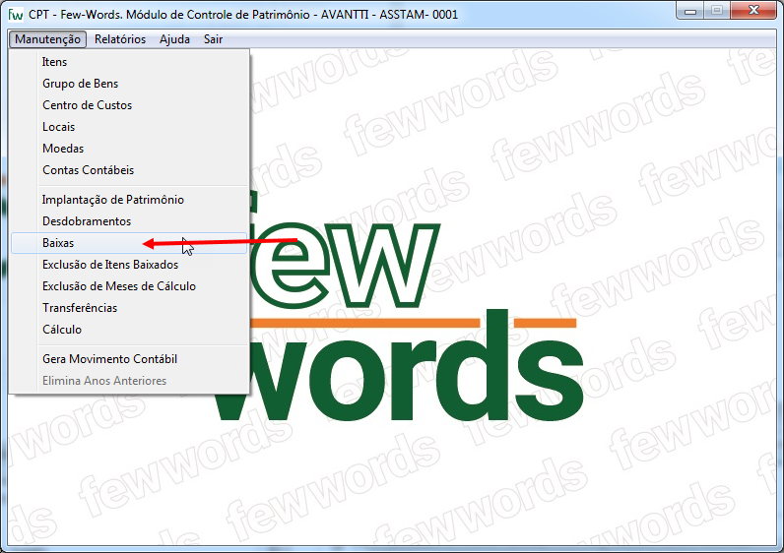This screenshot has height=553, width=784.
Task: Choose Gera Movimento Contábil
Action: (129, 359)
